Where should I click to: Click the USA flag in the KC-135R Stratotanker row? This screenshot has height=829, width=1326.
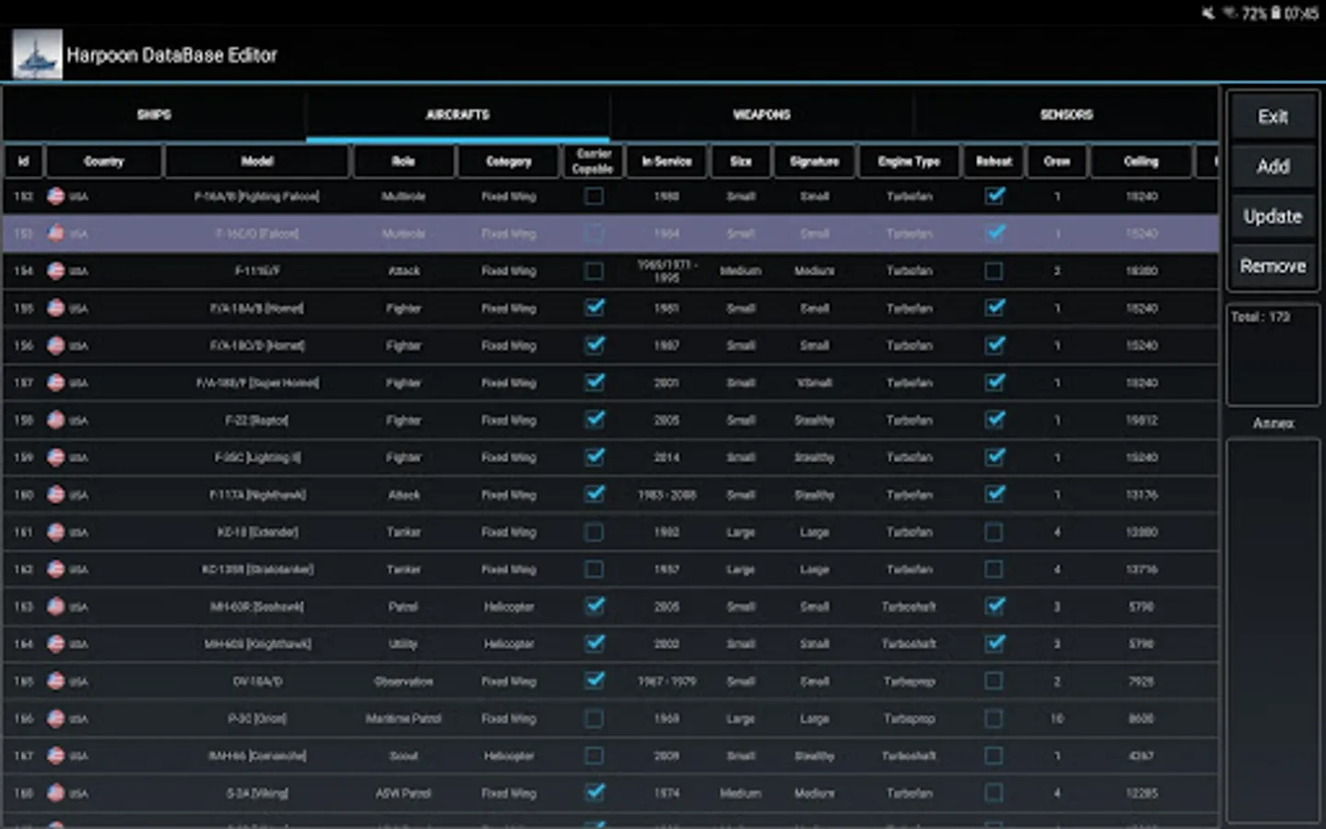(x=56, y=569)
